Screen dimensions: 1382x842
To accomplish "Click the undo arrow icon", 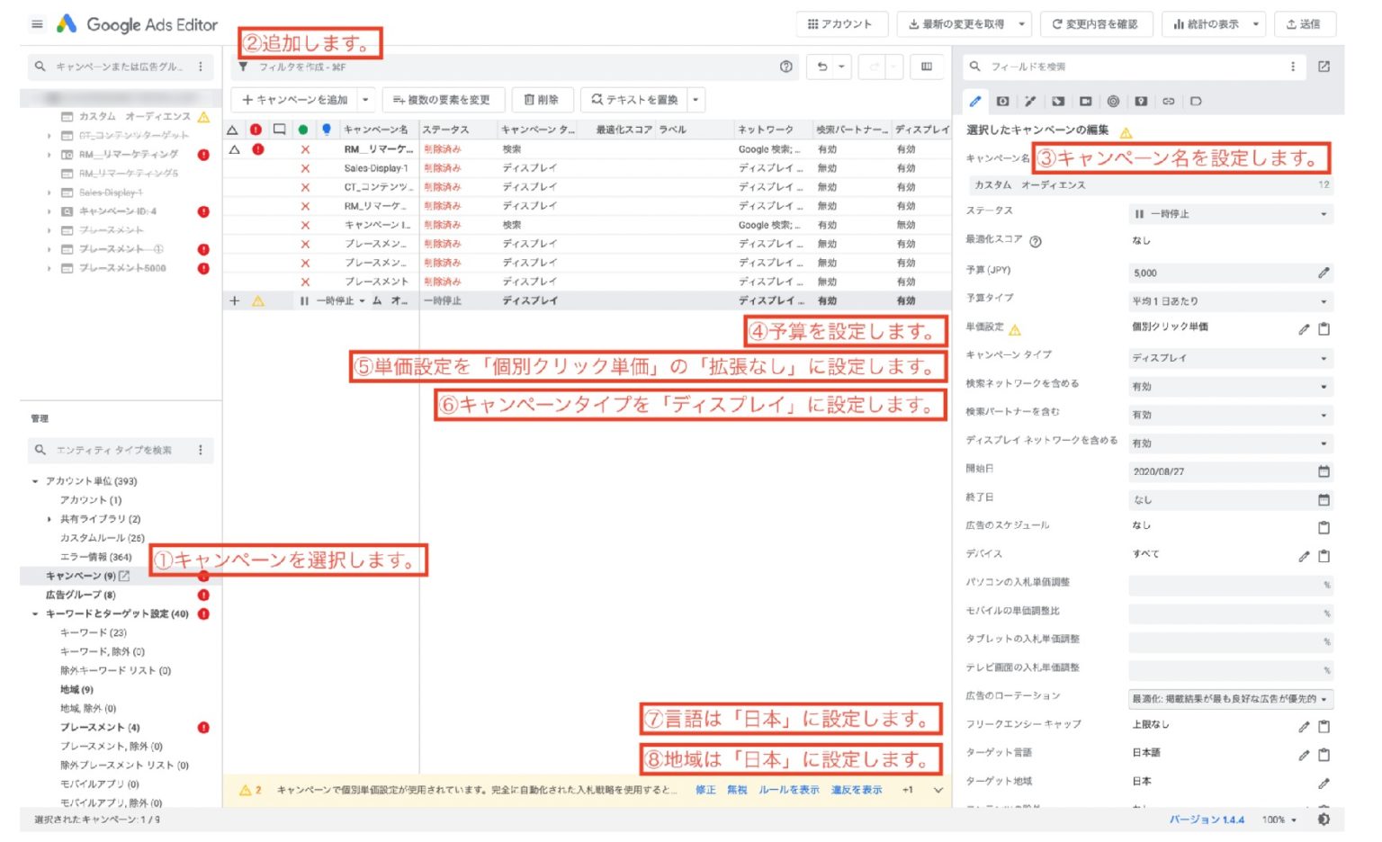I will coord(822,67).
